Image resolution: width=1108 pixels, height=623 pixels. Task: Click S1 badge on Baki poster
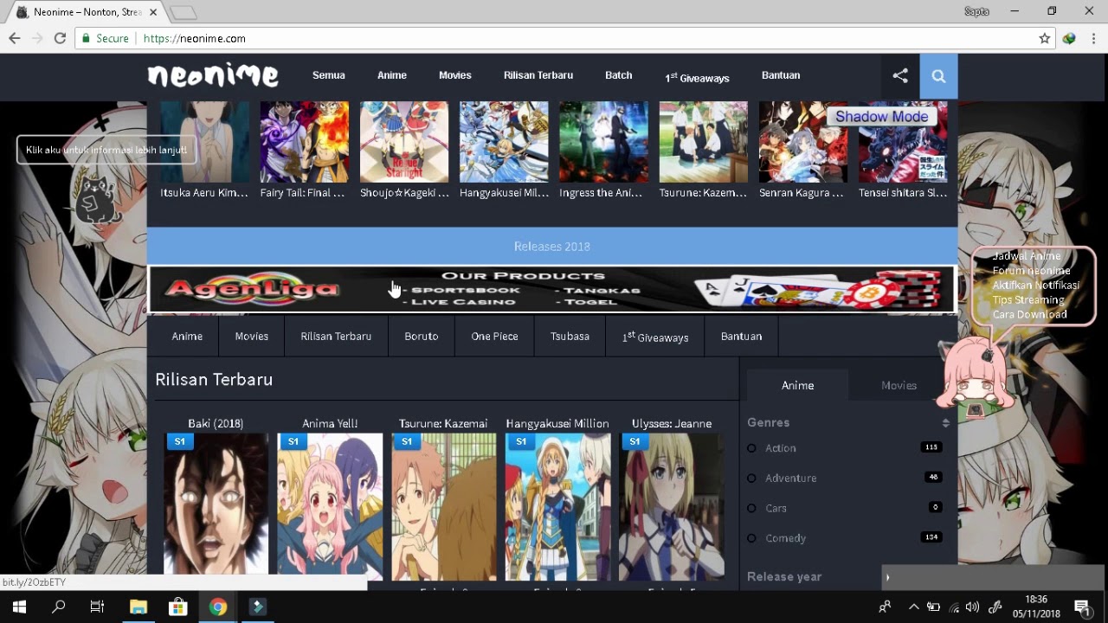(179, 441)
